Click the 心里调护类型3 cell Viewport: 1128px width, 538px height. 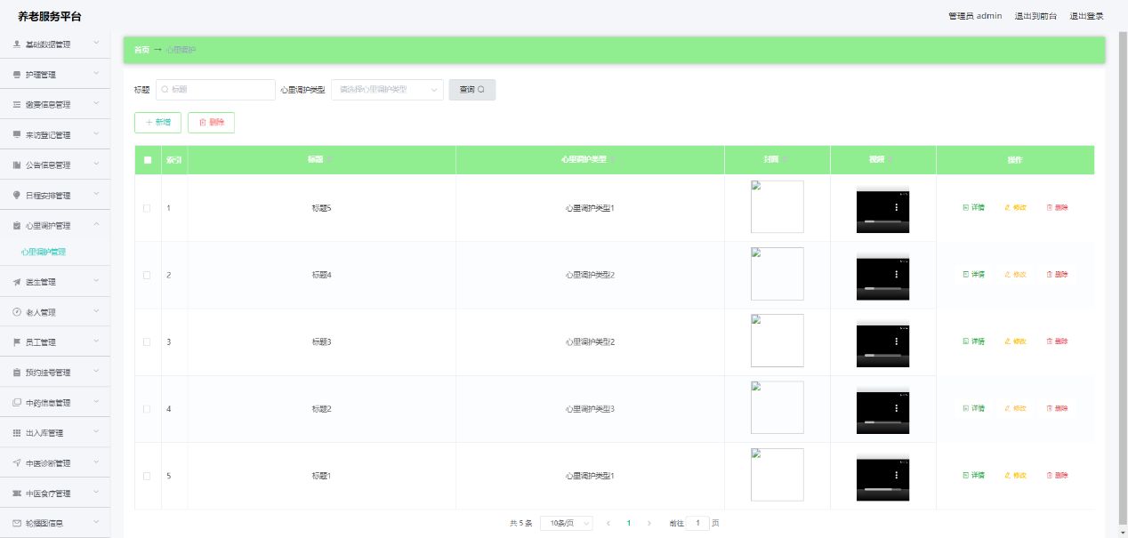(590, 409)
